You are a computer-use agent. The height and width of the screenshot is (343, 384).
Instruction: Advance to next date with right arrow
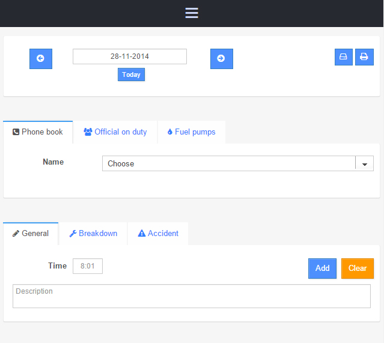click(x=221, y=59)
